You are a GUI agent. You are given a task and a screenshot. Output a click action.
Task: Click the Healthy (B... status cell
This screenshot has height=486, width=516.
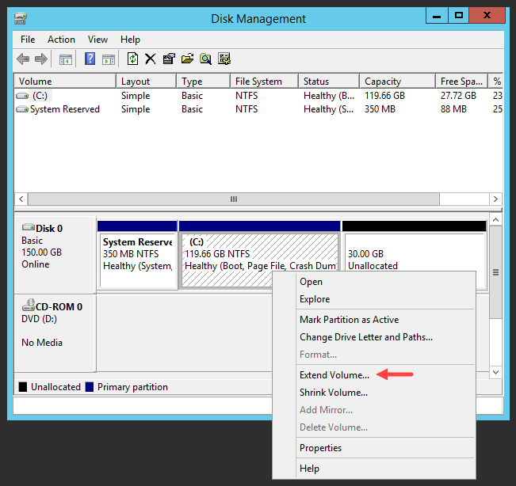tap(329, 96)
